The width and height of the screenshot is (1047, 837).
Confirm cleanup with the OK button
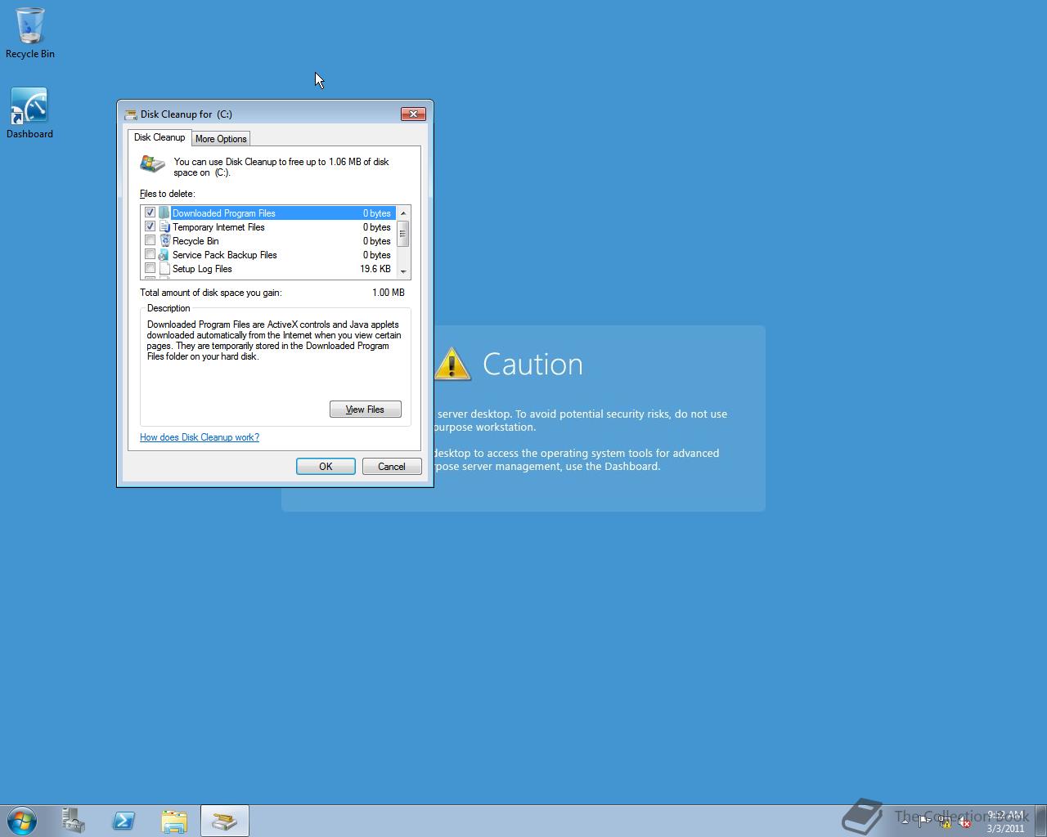point(326,467)
